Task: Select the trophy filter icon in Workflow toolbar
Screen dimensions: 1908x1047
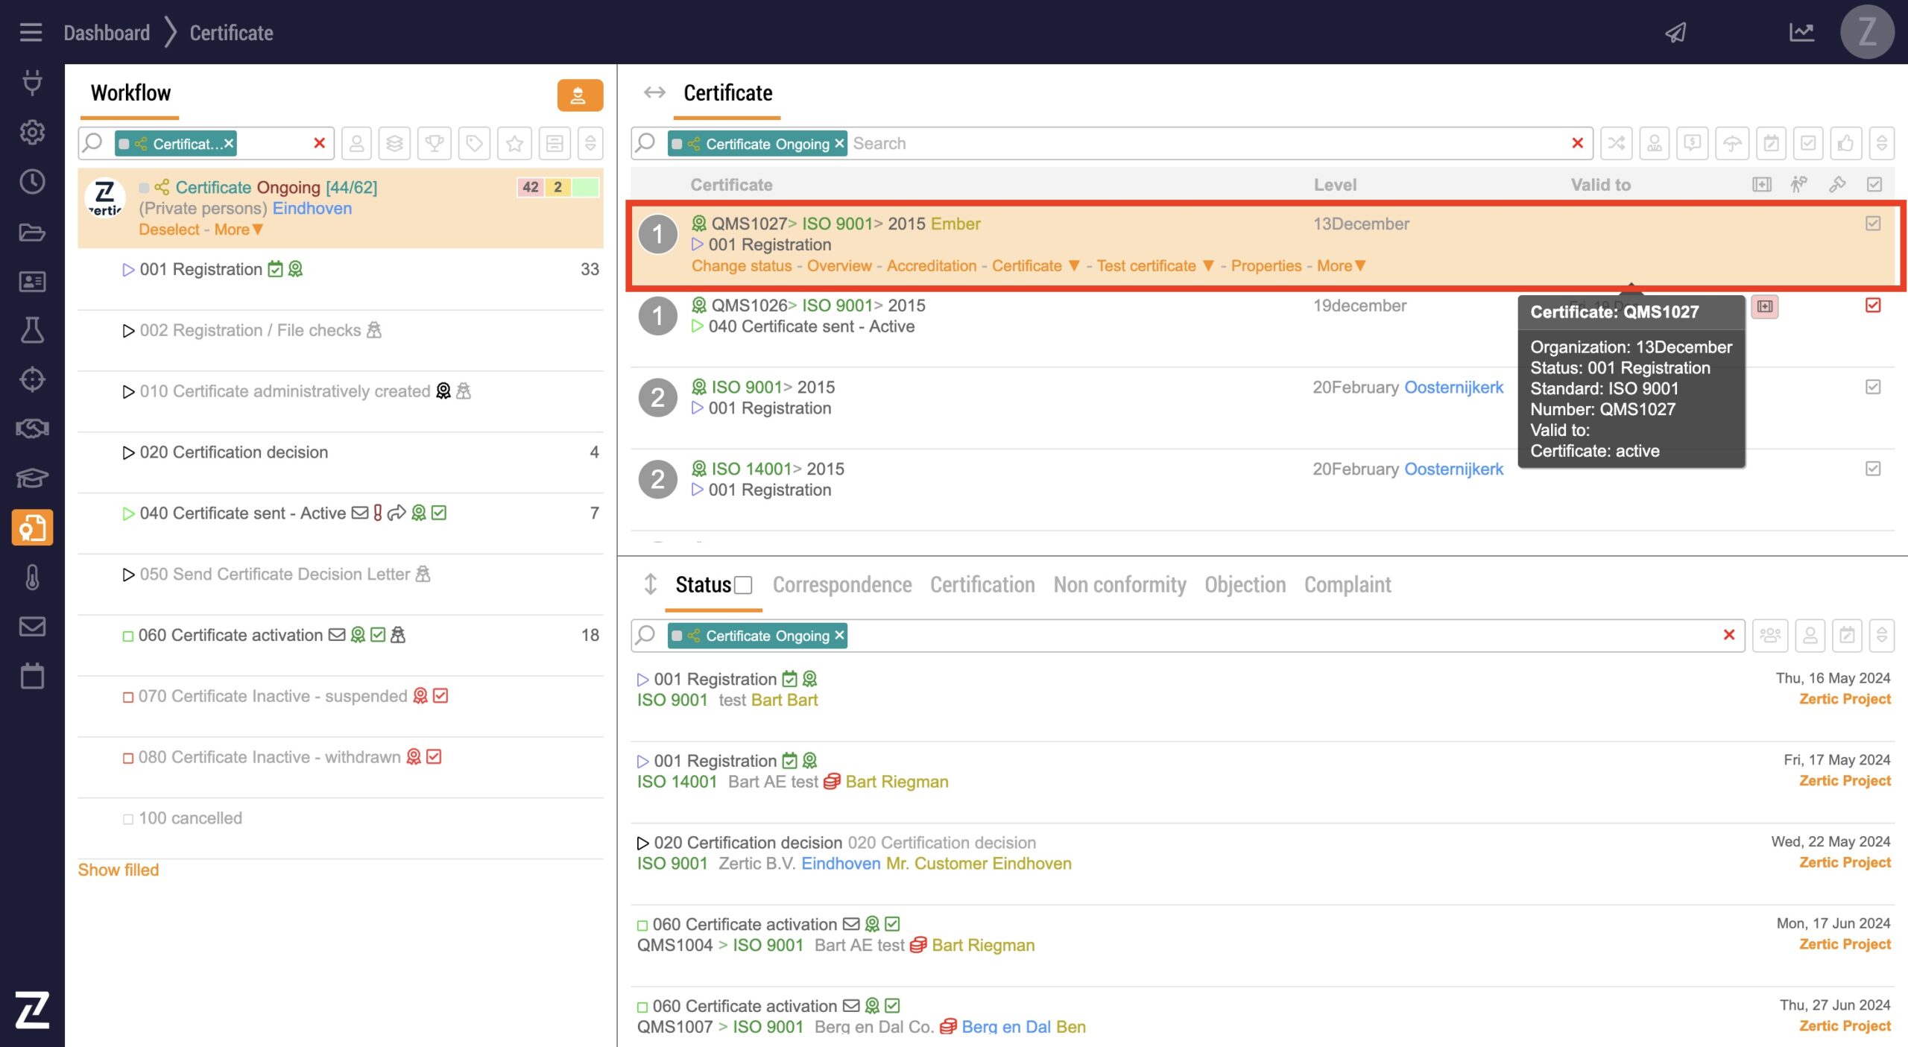Action: click(435, 143)
